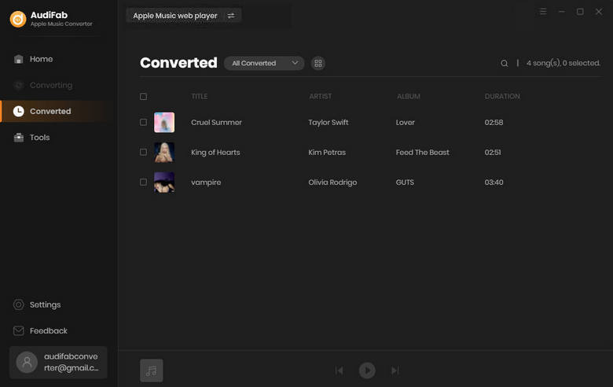Close the AudiFab window
Viewport: 613px width, 387px height.
[599, 11]
